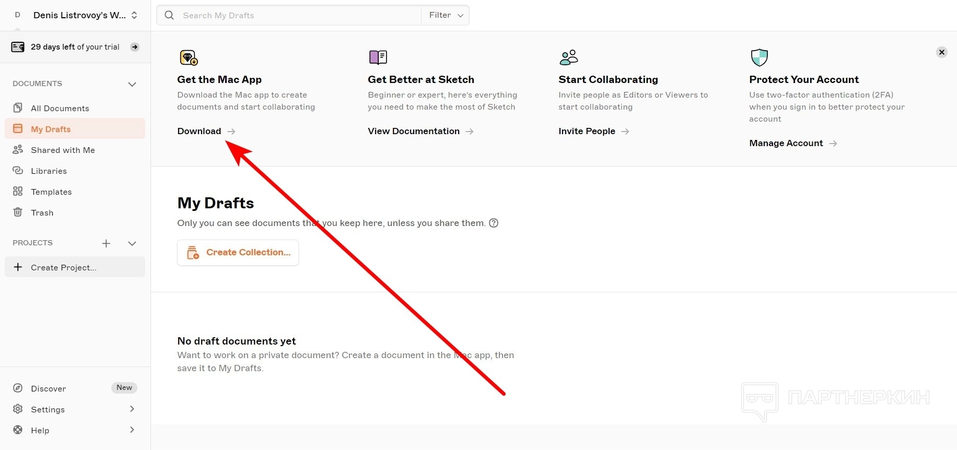This screenshot has width=957, height=450.
Task: Click the trial card icon
Action: pos(18,47)
